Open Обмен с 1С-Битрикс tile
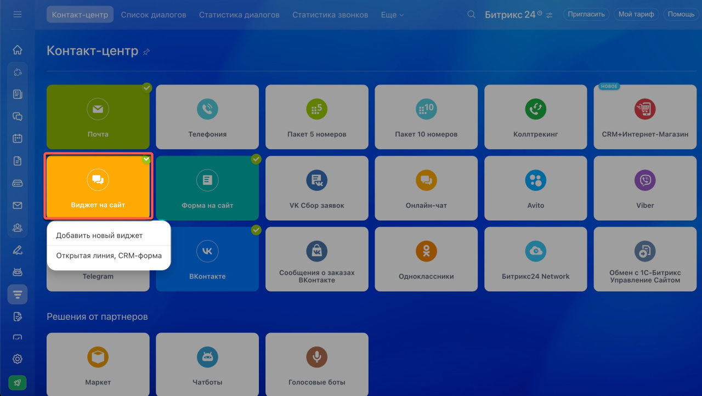This screenshot has width=702, height=396. pyautogui.click(x=645, y=259)
